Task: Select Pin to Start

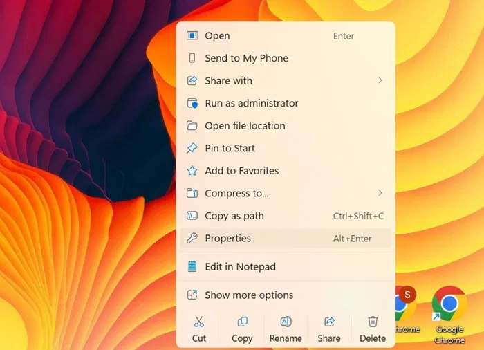Action: click(286, 148)
